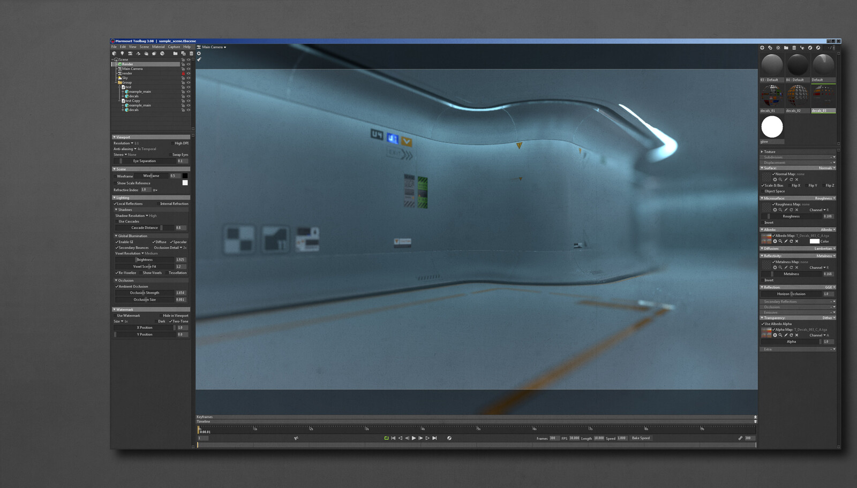Open Surface Normals shader dropdown
The width and height of the screenshot is (857, 488).
827,168
